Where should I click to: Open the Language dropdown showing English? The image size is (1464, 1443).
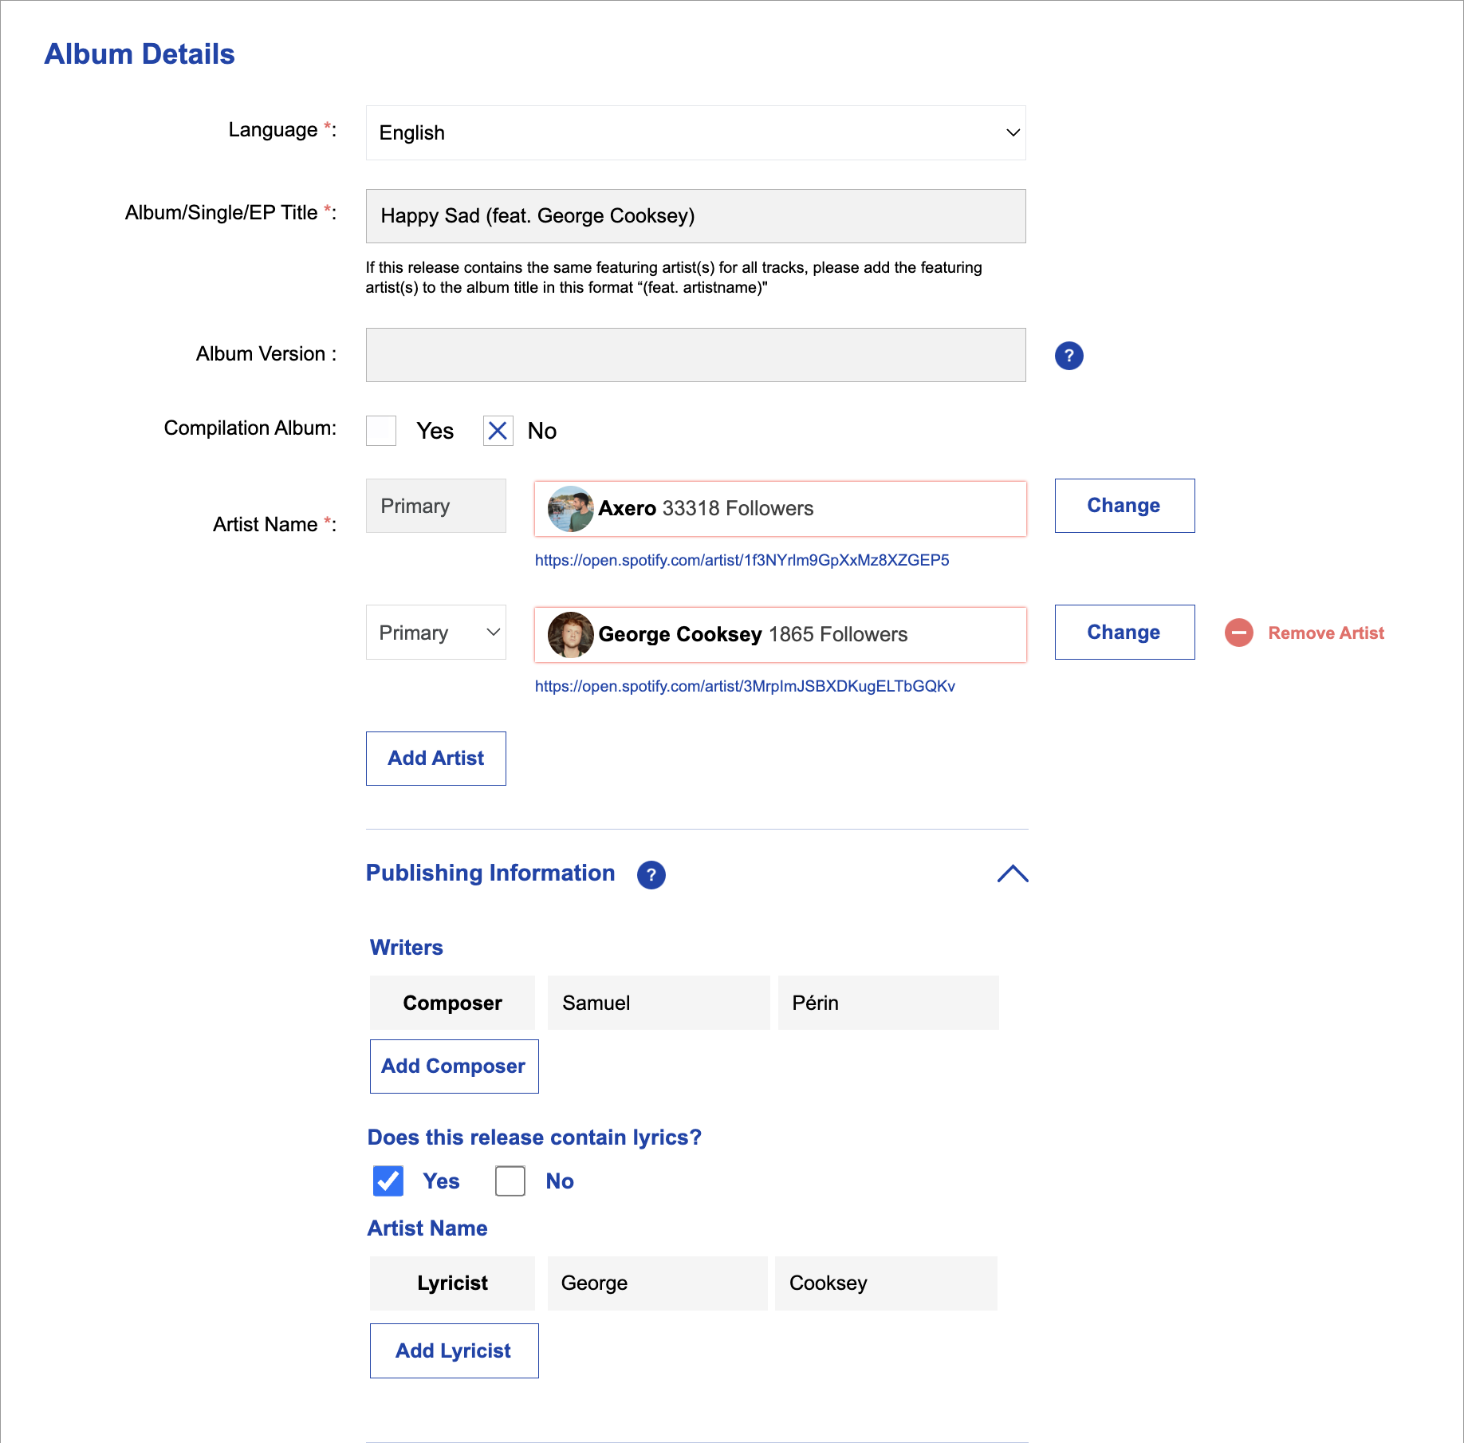pos(695,133)
